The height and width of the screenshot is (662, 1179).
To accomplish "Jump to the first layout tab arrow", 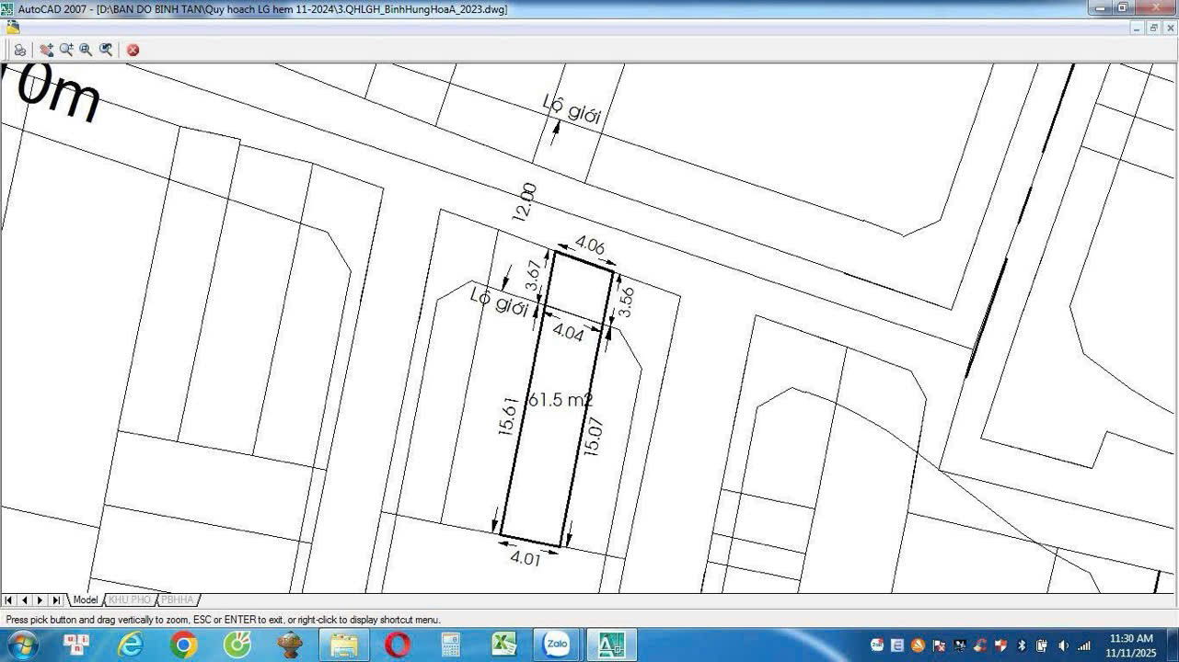I will coord(8,599).
